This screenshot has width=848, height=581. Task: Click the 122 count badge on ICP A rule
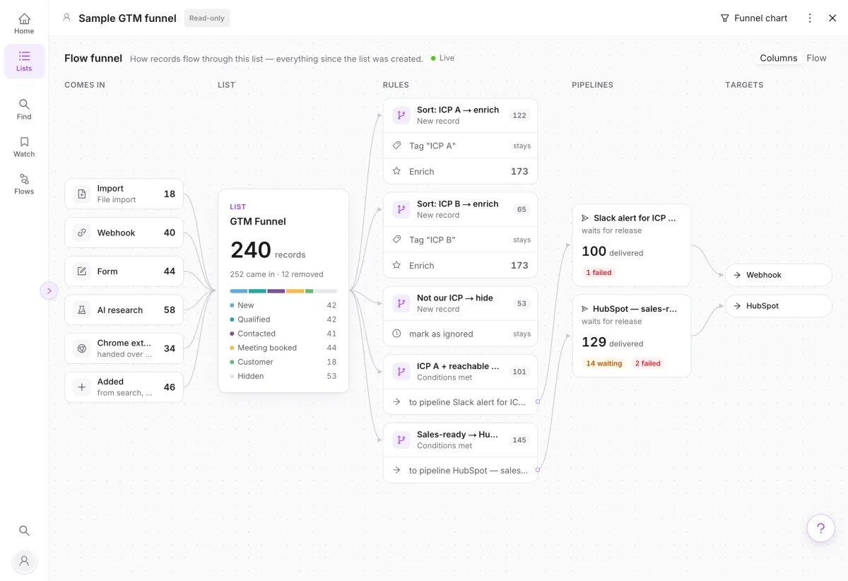coord(519,115)
